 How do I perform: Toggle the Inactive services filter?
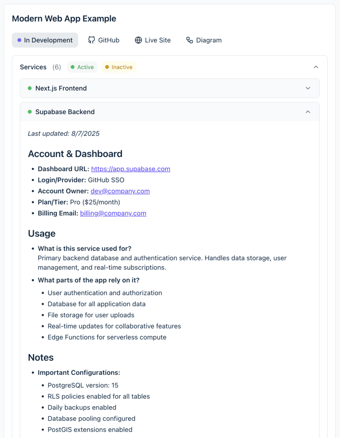119,67
